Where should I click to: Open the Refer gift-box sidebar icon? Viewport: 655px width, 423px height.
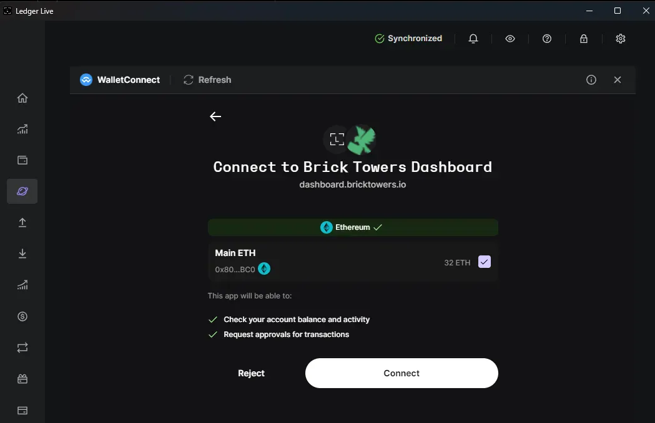point(22,379)
